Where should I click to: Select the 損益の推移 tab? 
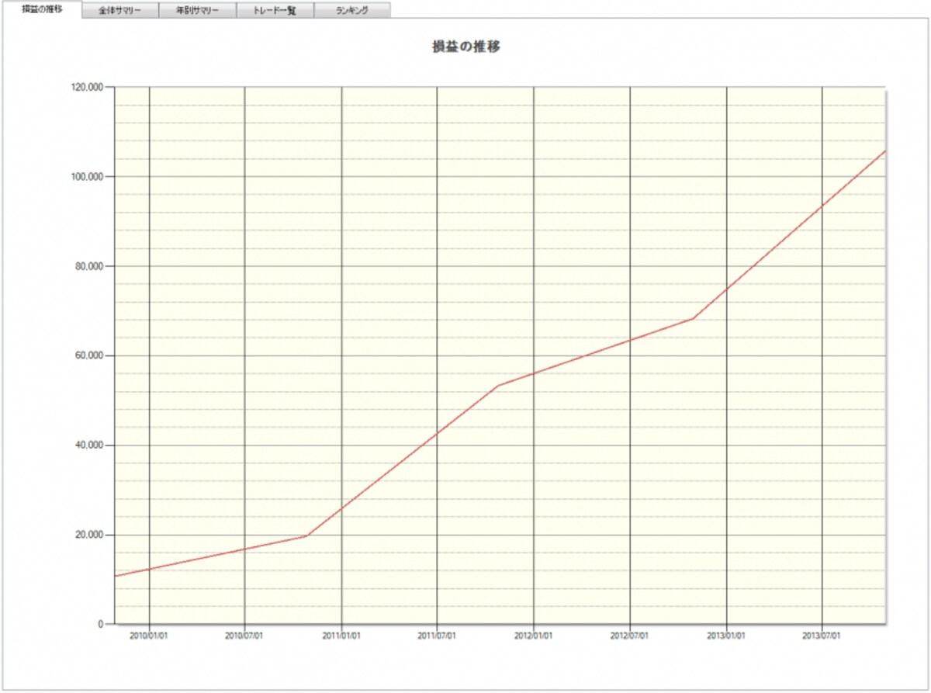pos(42,9)
